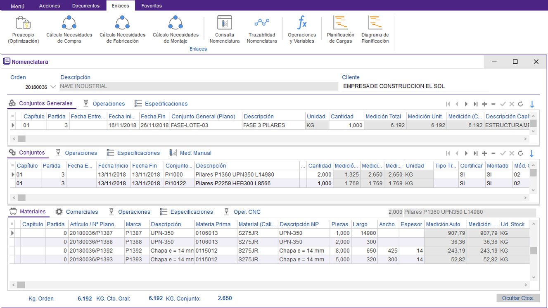Open Trazabilidad Nomenclatura
The width and height of the screenshot is (548, 308).
coord(262,29)
